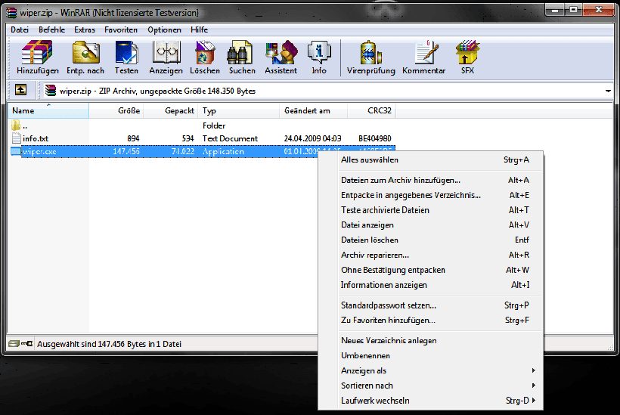Choose Datei anzeigen in context menu

click(431, 225)
